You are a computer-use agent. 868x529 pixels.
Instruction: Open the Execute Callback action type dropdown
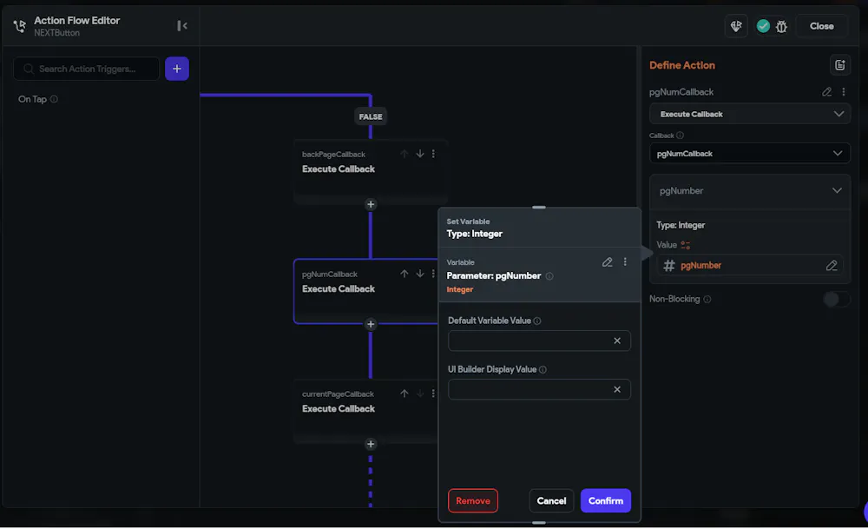pyautogui.click(x=750, y=114)
